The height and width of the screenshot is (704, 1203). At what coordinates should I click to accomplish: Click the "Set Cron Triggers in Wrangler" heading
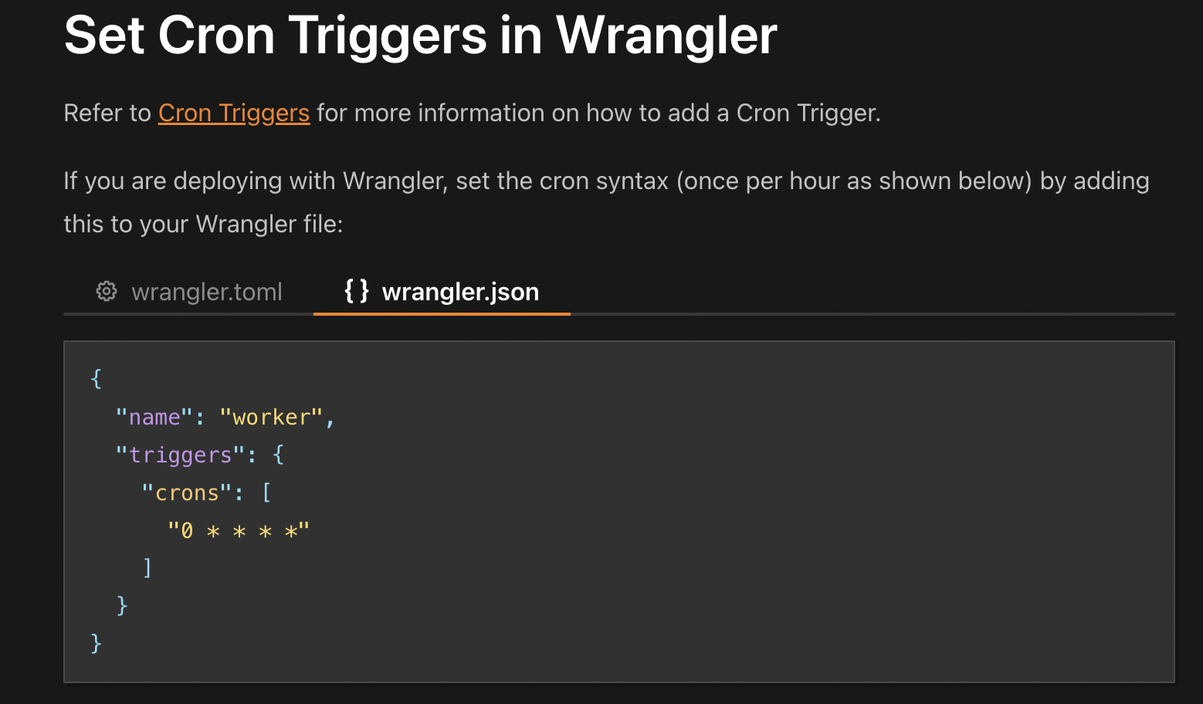click(x=420, y=36)
